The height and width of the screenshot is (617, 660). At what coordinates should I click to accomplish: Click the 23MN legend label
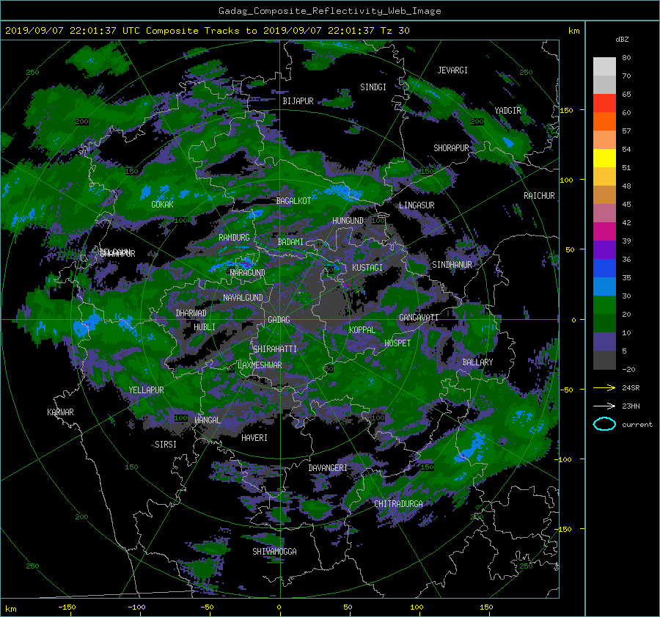tap(631, 406)
